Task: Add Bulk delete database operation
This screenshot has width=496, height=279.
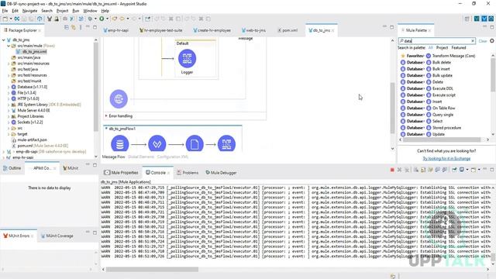Action: [x=442, y=62]
